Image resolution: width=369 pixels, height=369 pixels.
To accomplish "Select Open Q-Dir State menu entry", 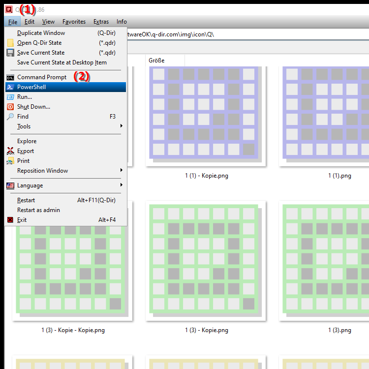I will [65, 43].
